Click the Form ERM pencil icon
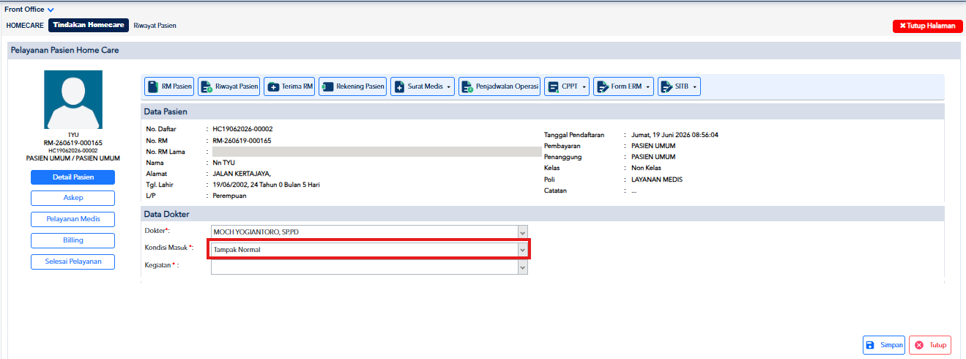 coord(603,86)
